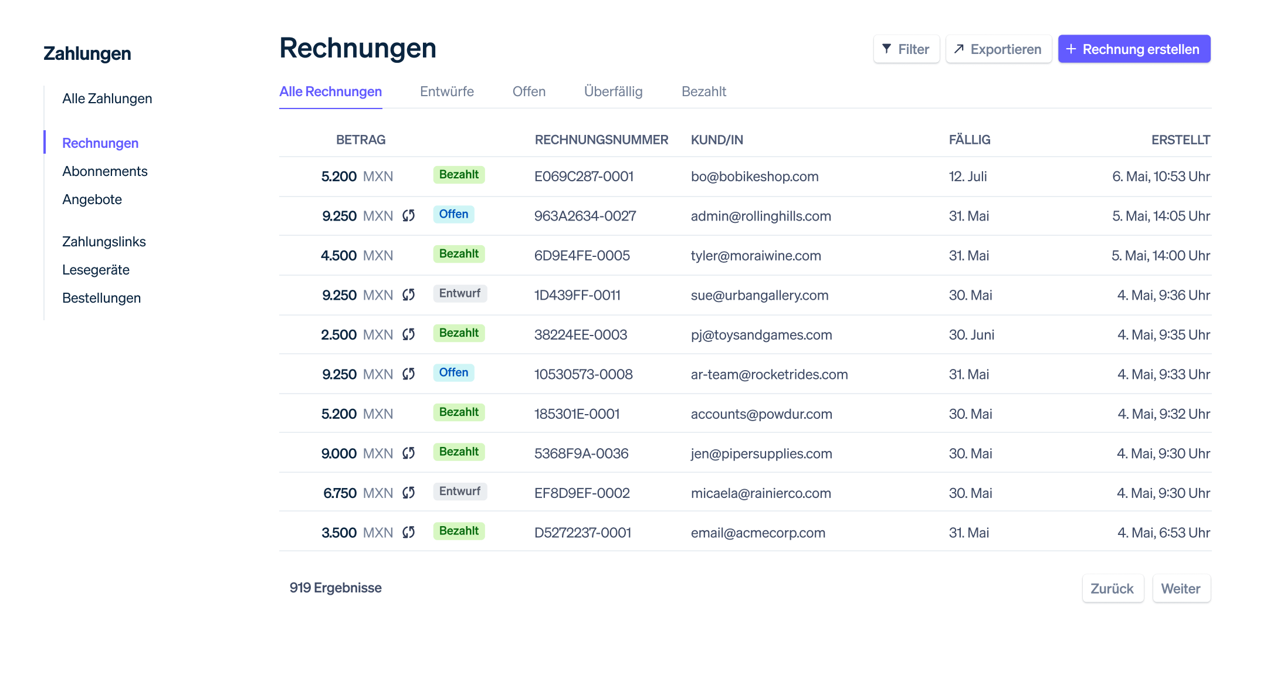This screenshot has width=1267, height=698.
Task: Click the 6. Mai, 10:53 Uhr timestamp
Action: [x=1161, y=177]
